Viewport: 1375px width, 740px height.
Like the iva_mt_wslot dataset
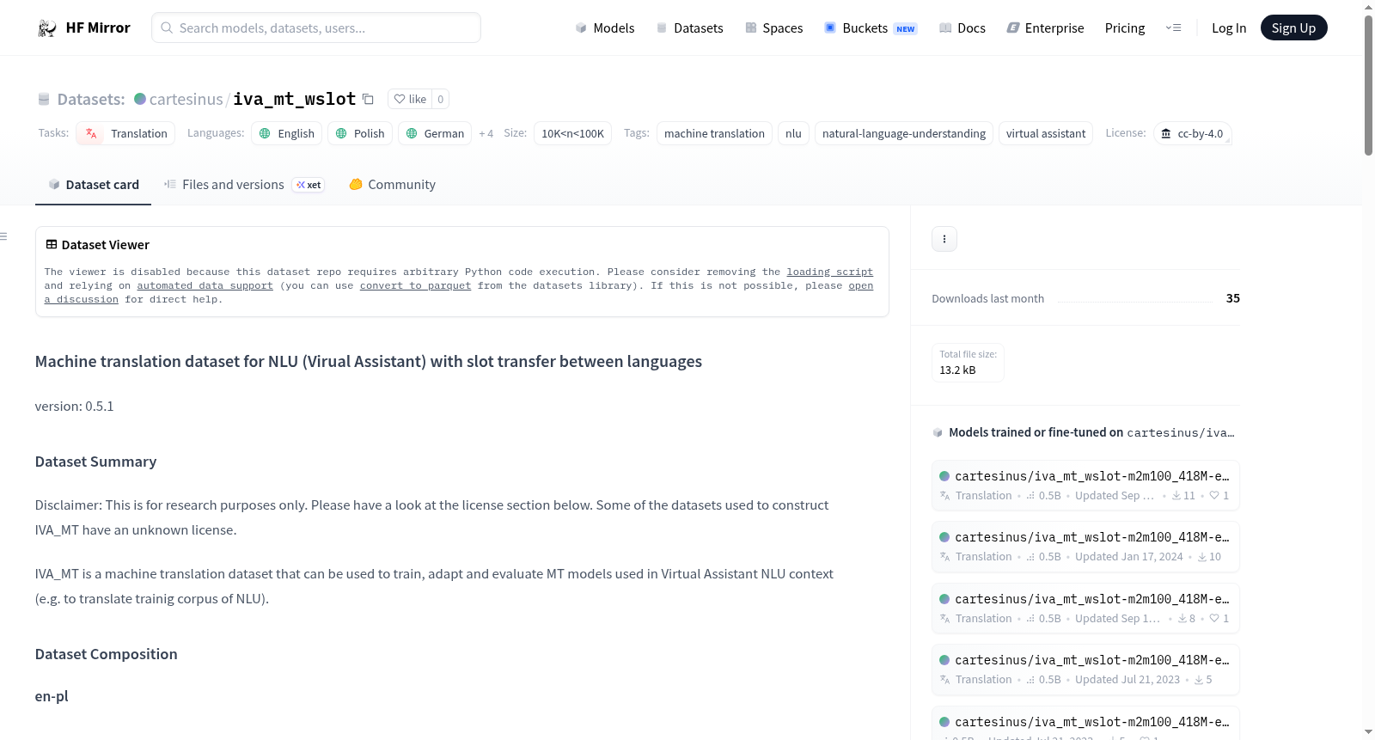click(410, 99)
